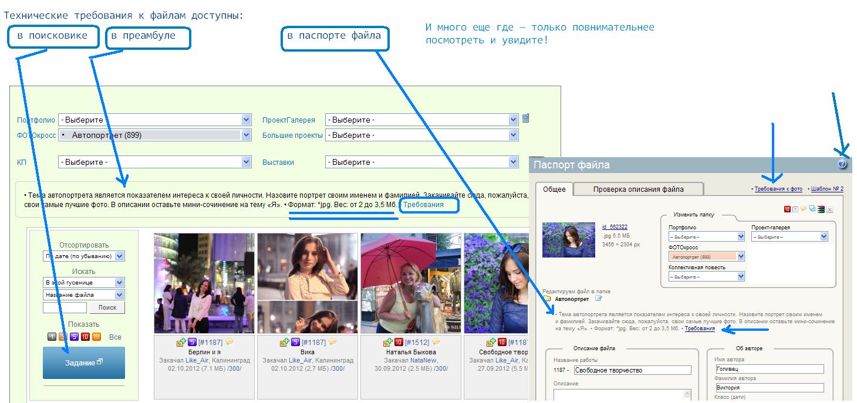Select the Общее tab in file passport

[x=554, y=189]
